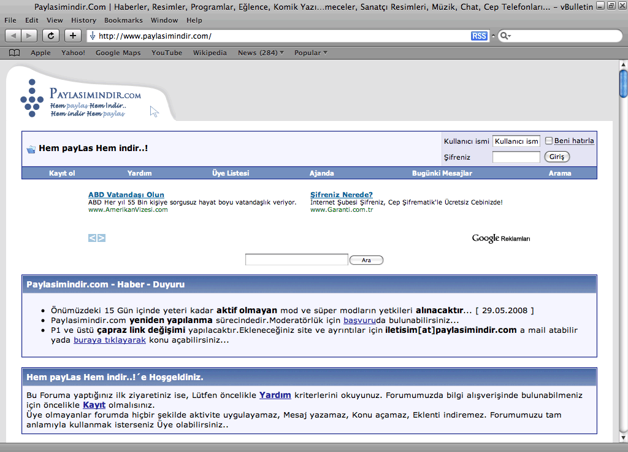Viewport: 628px width, 452px height.
Task: Click the site favicon in address bar
Action: [x=93, y=36]
